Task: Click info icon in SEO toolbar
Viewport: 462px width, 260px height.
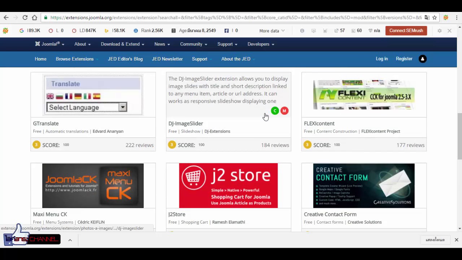Action: pyautogui.click(x=302, y=31)
